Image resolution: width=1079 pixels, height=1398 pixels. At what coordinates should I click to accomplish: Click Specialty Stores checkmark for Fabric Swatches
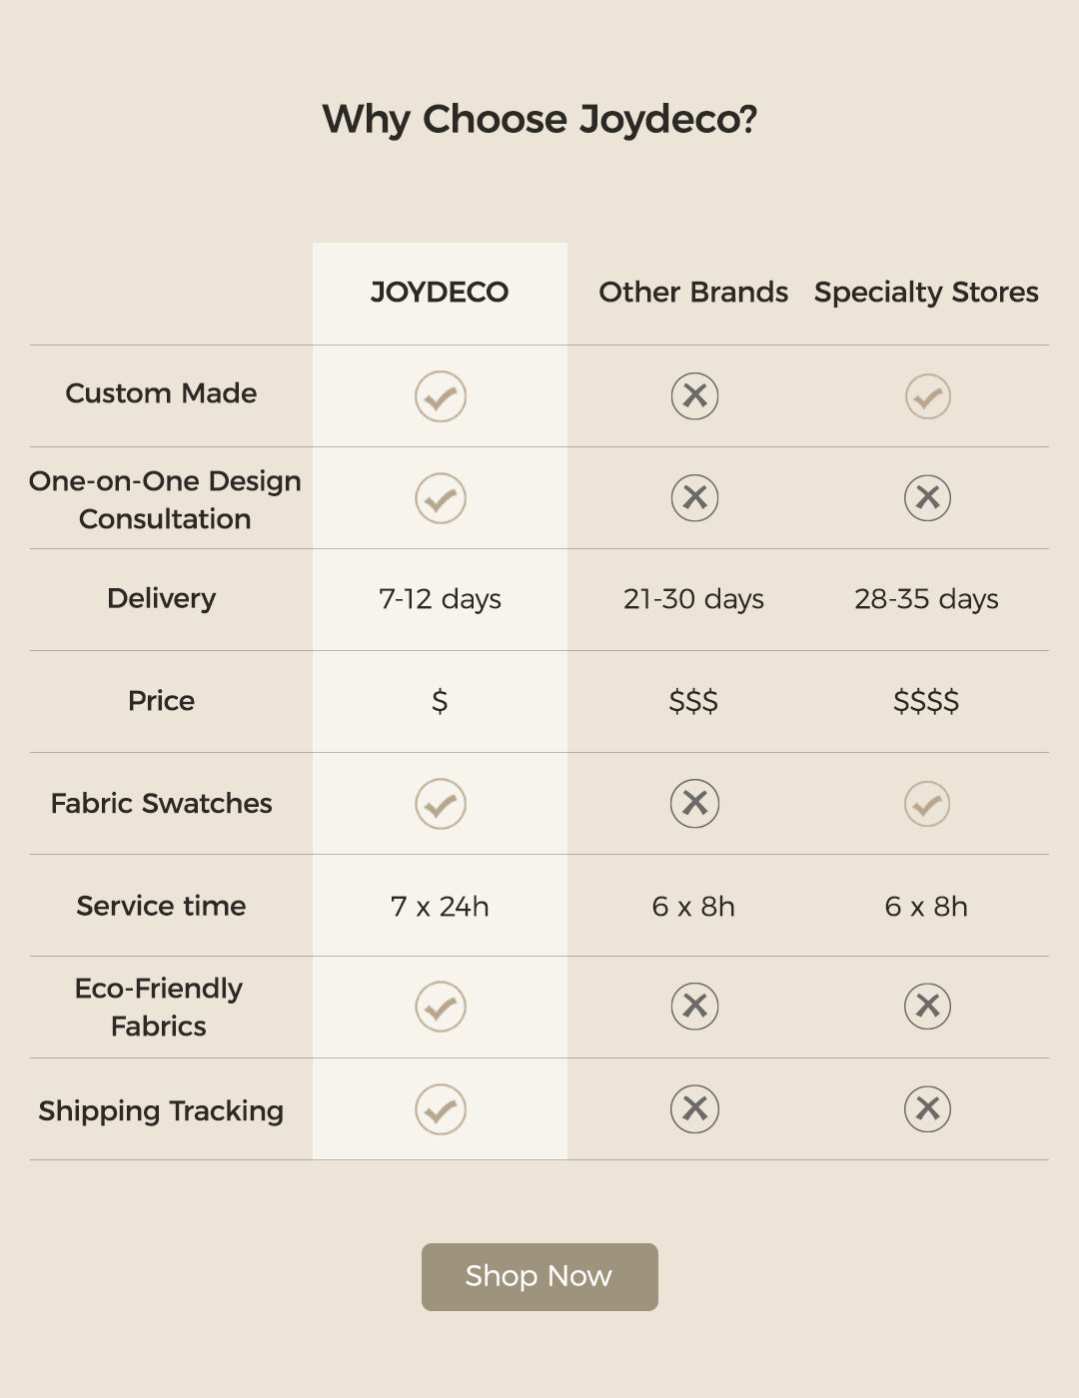(927, 804)
